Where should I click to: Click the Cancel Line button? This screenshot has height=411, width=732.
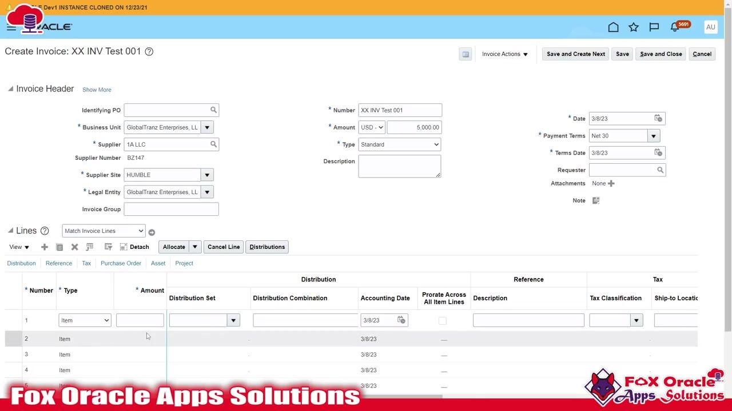(x=224, y=247)
